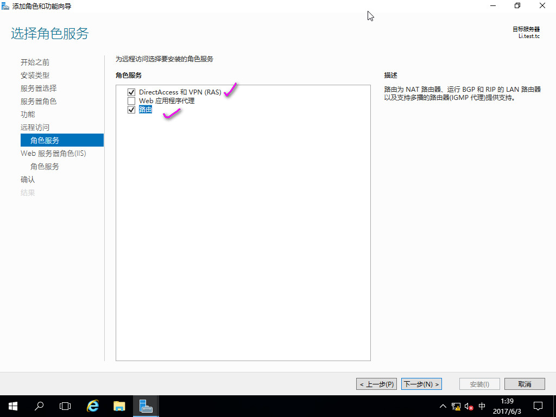Click Server Manager taskbar icon
Image resolution: width=556 pixels, height=417 pixels.
146,406
